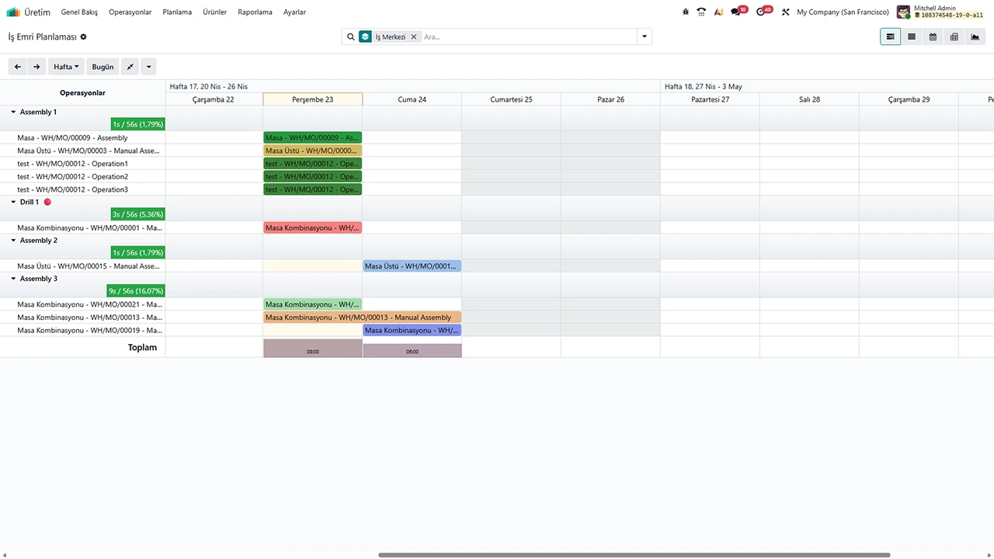Open the My Company (San Francisco) switcher
The height and width of the screenshot is (559, 994).
click(x=843, y=12)
